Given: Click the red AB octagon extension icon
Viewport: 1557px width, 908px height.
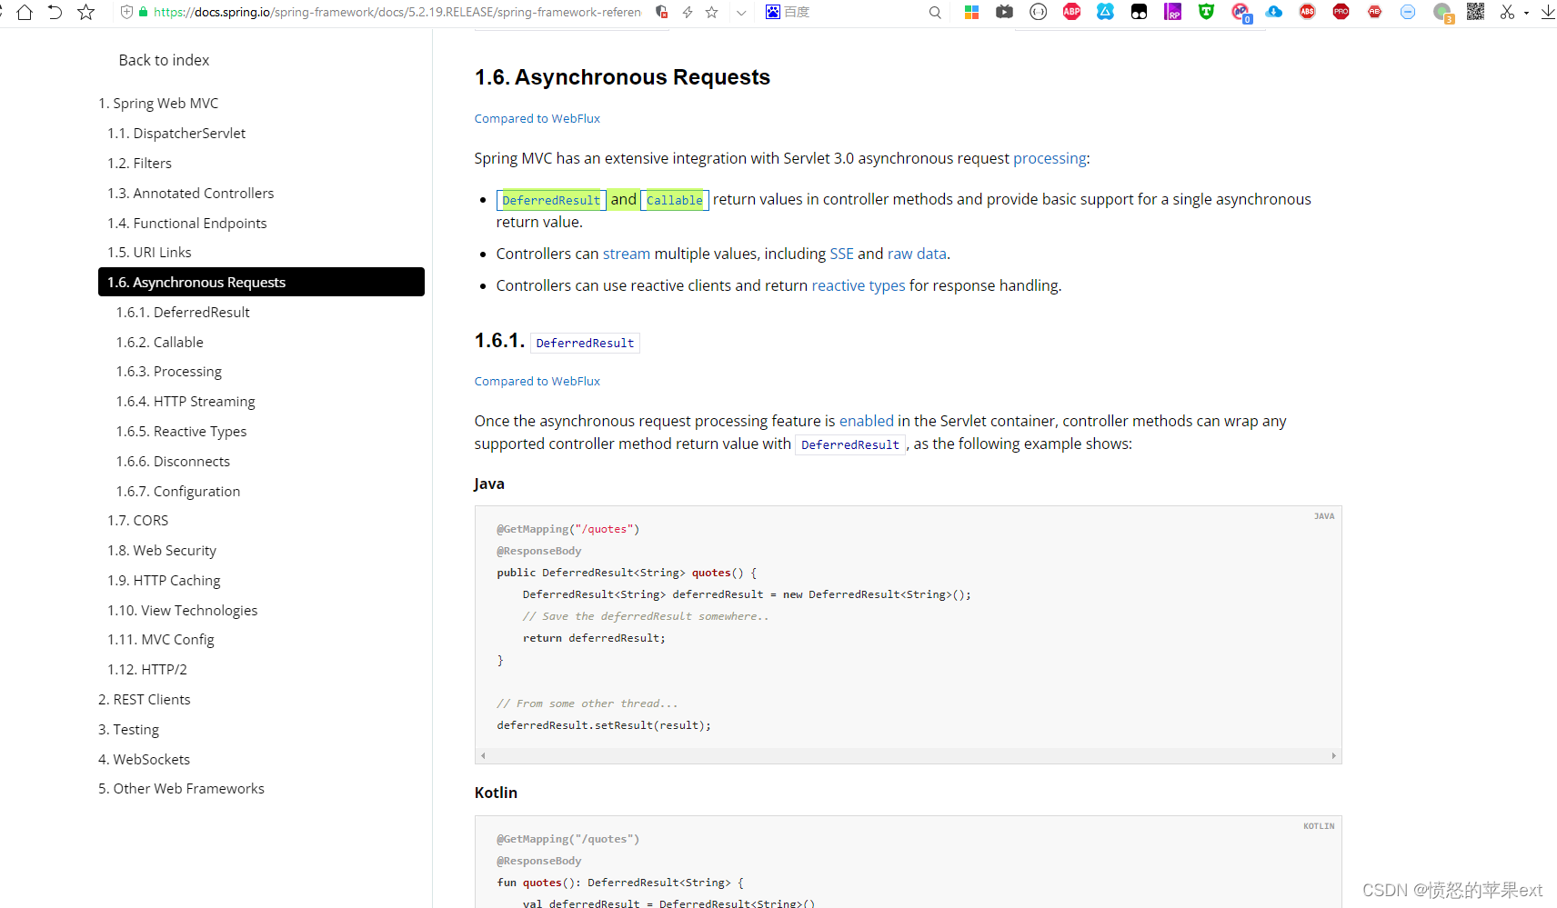Looking at the screenshot, I should tap(1374, 12).
